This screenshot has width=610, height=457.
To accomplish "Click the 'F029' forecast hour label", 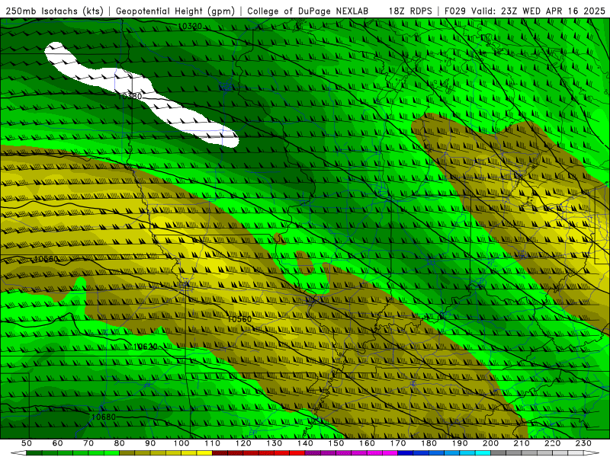I will [x=454, y=11].
